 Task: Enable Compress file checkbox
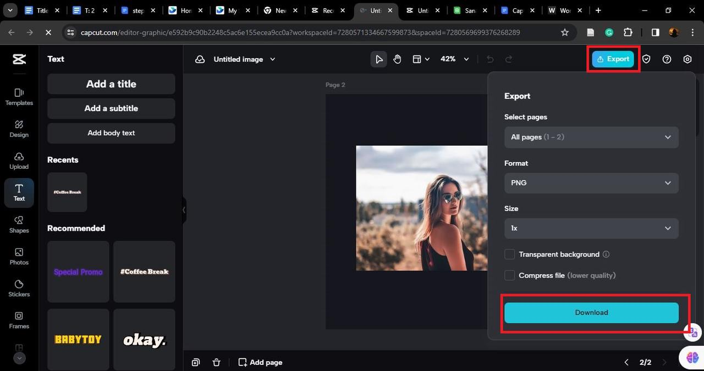[509, 275]
